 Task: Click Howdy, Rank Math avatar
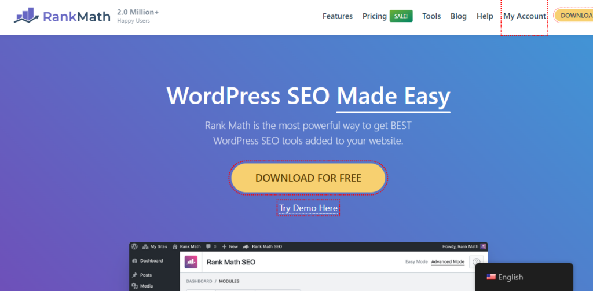pos(483,246)
